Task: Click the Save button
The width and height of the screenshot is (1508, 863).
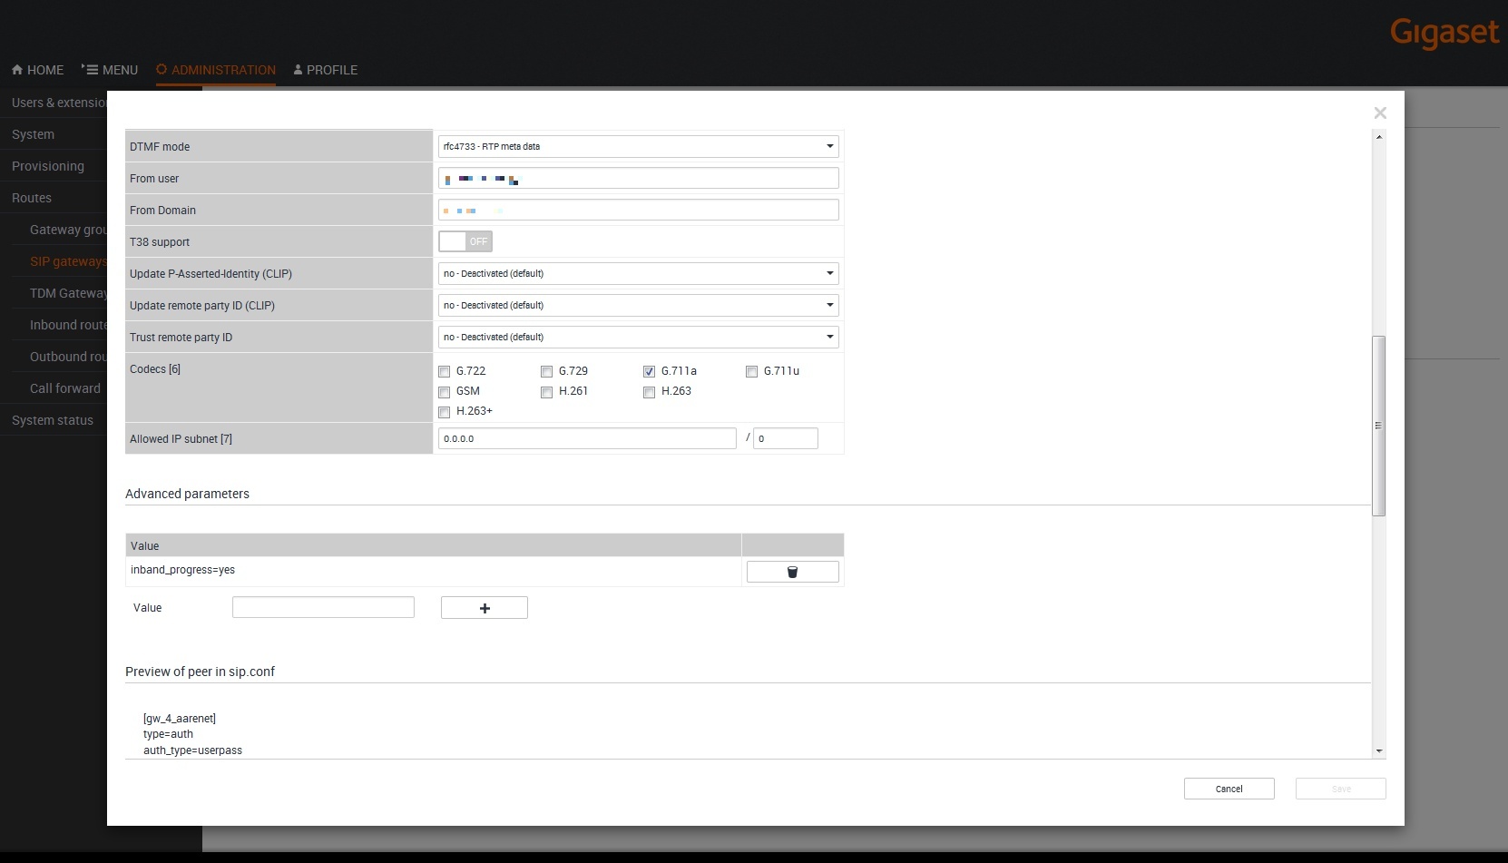Action: (x=1341, y=789)
